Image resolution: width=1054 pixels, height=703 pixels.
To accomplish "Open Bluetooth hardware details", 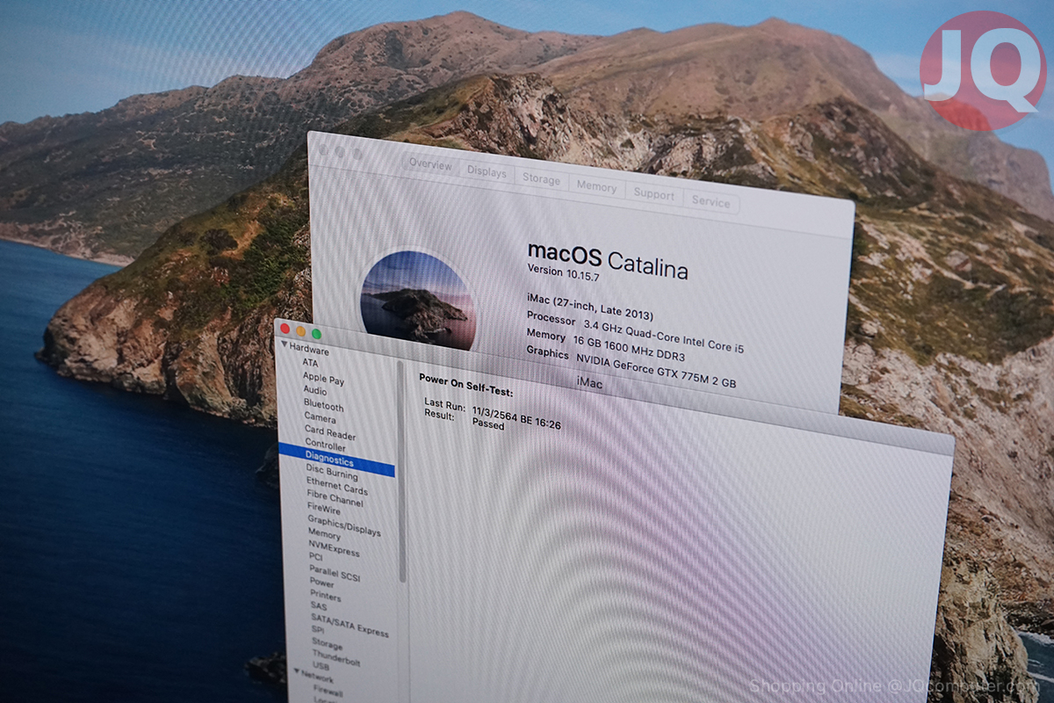I will (x=324, y=405).
